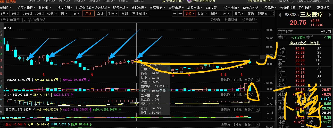This screenshot has width=333, height=128.
Task: Close the VOLUME indicator panel
Action: click(257, 80)
